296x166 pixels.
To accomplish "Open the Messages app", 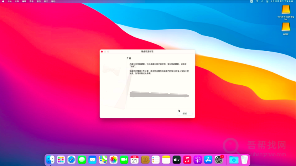I will click(82, 160).
